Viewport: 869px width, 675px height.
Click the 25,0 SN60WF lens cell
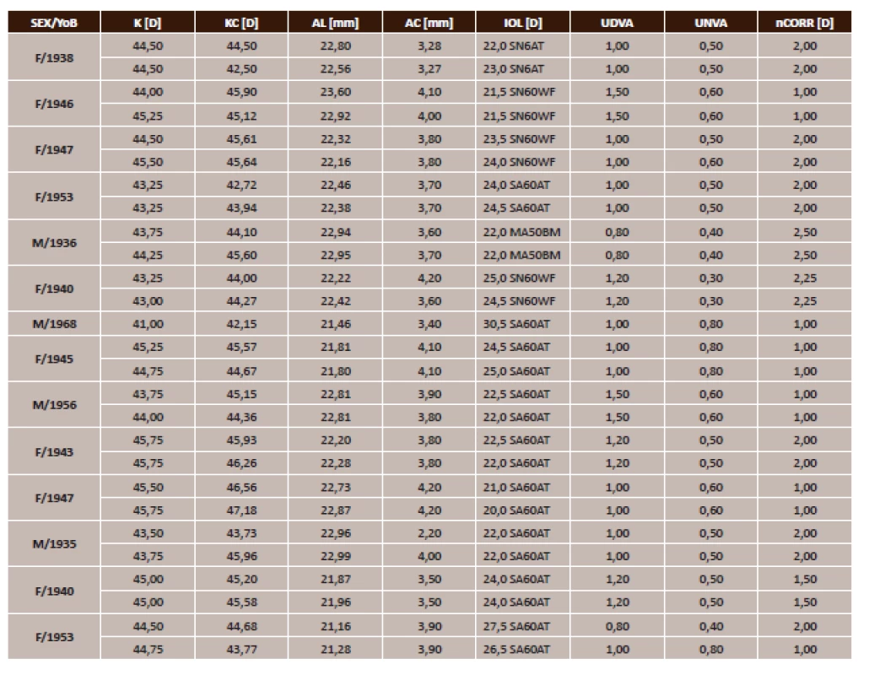tap(522, 278)
